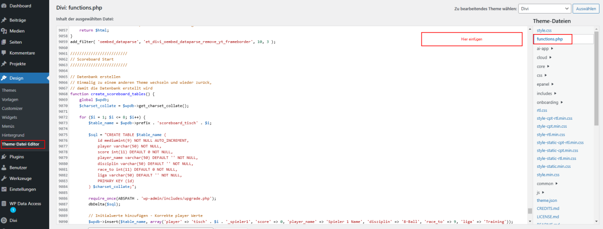The width and height of the screenshot is (603, 229).
Task: Open the style.css theme file
Action: tap(545, 31)
